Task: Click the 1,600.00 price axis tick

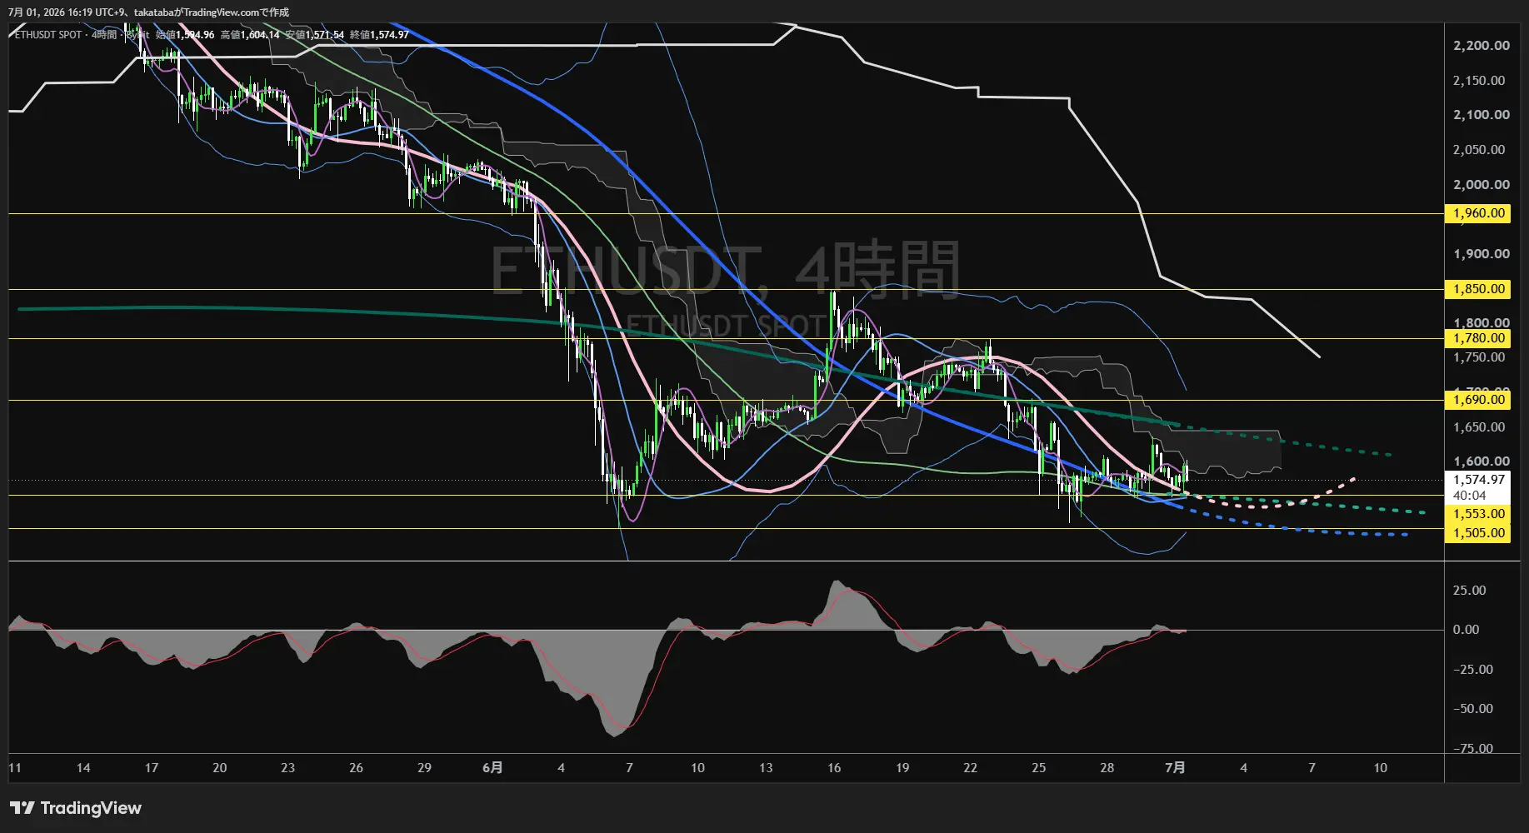Action: [x=1481, y=461]
